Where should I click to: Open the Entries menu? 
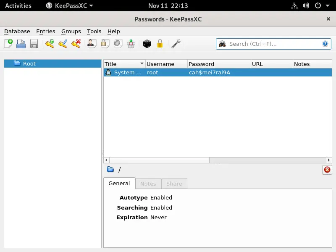tap(45, 31)
